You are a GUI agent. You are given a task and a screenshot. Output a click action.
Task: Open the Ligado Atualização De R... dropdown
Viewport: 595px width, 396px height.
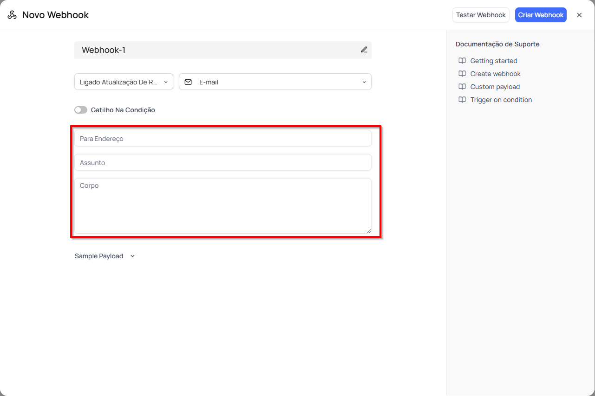click(x=124, y=82)
